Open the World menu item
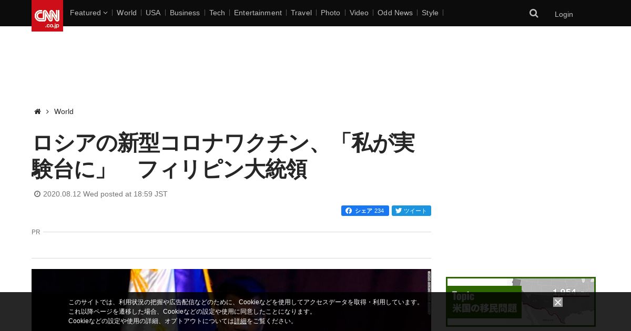This screenshot has width=631, height=331. [127, 13]
